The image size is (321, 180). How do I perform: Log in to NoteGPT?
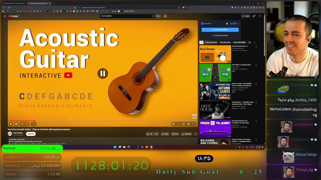pyautogui.click(x=234, y=23)
